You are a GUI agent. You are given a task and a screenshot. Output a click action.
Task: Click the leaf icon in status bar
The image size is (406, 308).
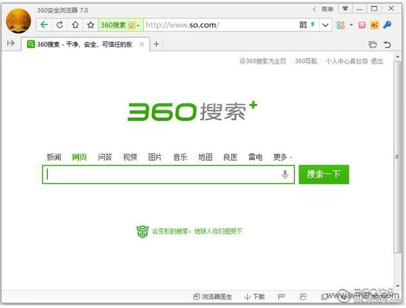[303, 297]
